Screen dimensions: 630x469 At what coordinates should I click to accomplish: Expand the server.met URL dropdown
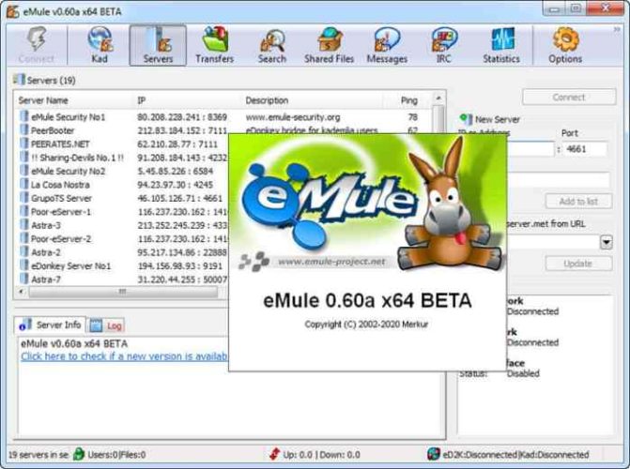pos(607,242)
